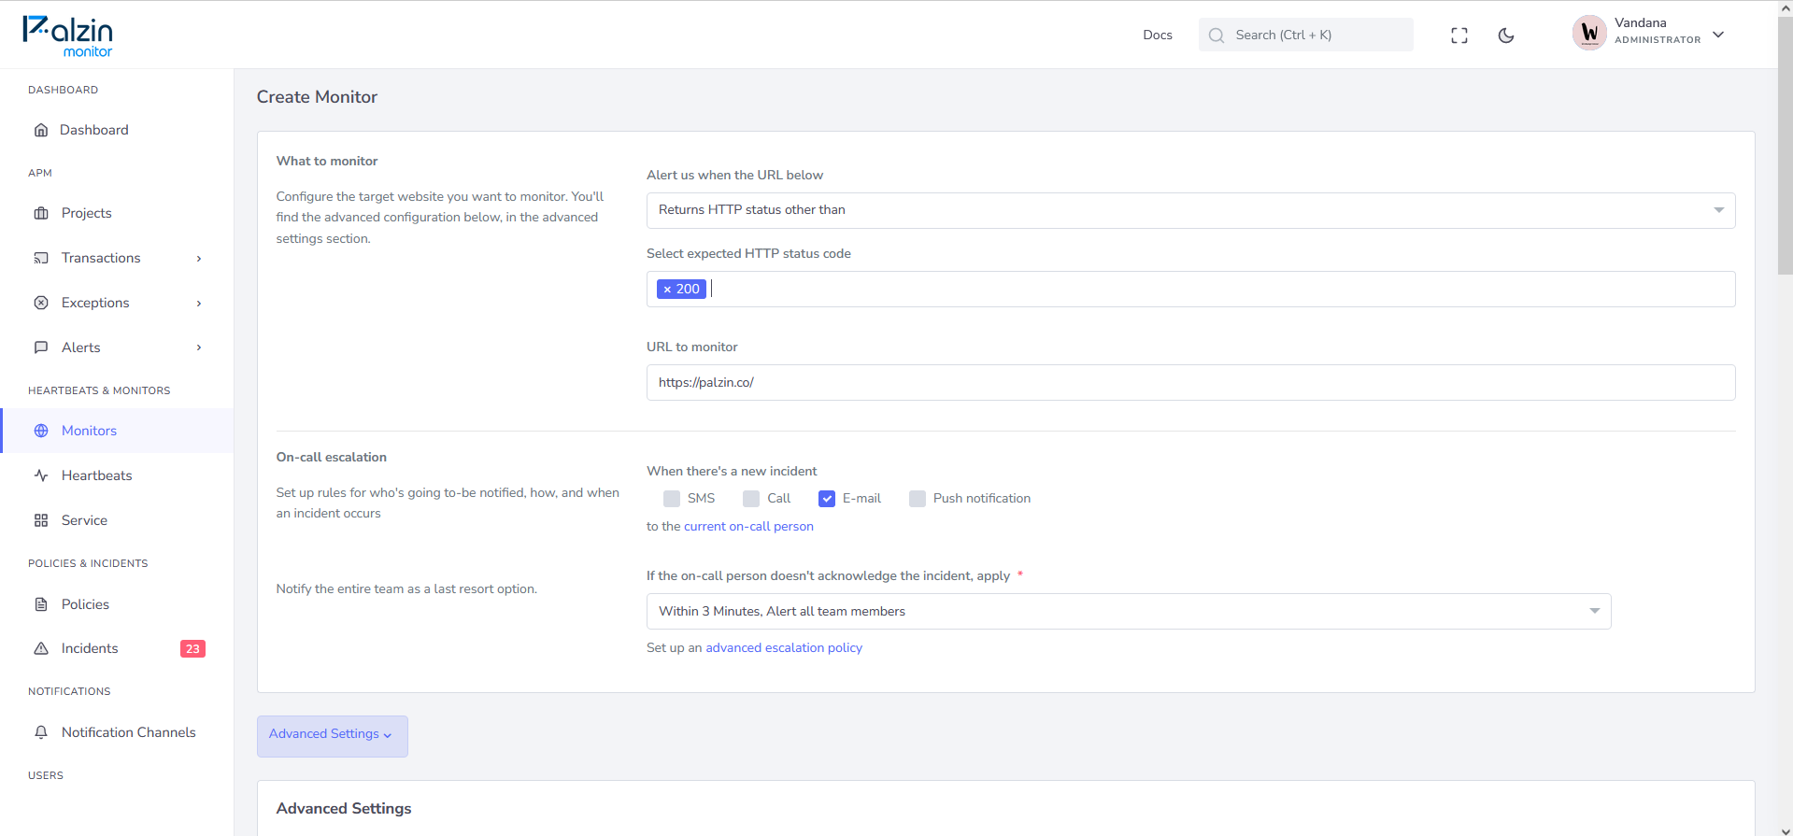Viewport: 1793px width, 836px height.
Task: Click the Policies document icon
Action: (41, 604)
